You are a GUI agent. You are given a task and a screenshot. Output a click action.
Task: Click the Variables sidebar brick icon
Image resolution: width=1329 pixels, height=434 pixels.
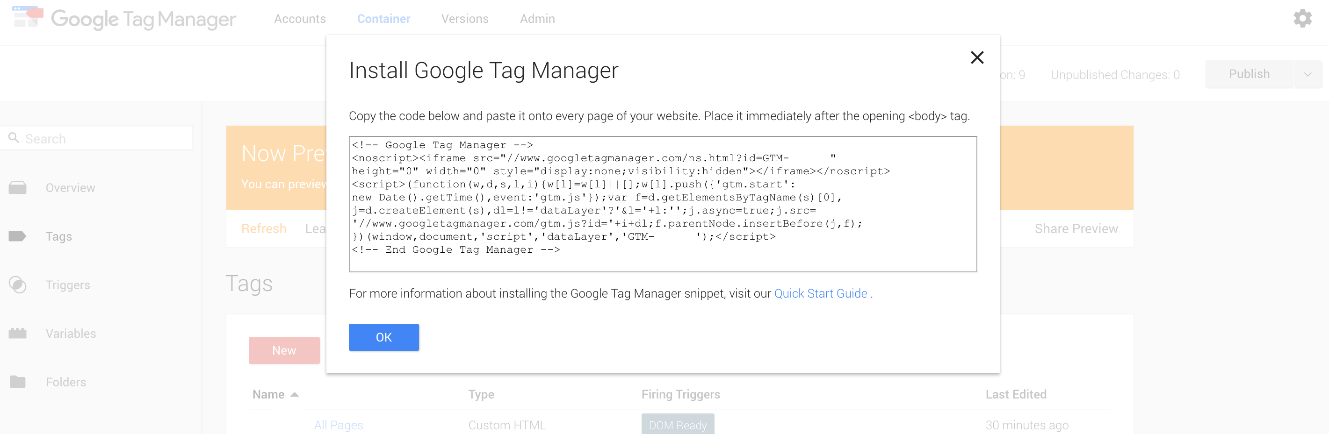pyautogui.click(x=18, y=334)
